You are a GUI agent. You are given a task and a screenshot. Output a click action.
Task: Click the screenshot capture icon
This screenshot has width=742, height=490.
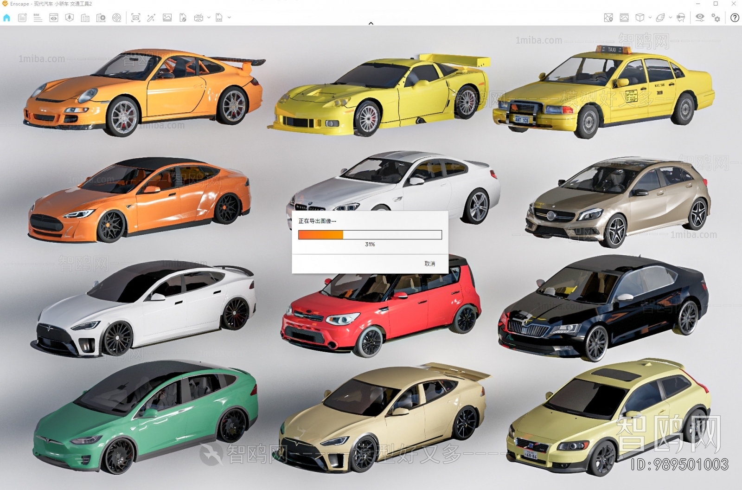135,18
